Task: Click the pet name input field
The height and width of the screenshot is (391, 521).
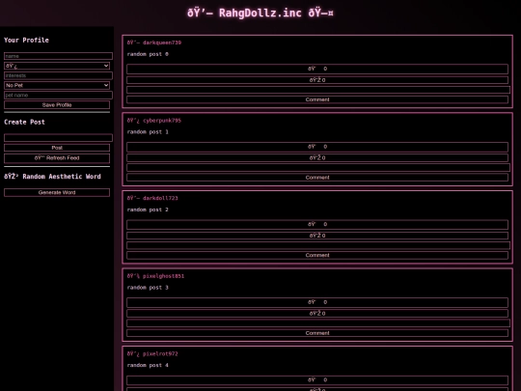Action: [58, 95]
